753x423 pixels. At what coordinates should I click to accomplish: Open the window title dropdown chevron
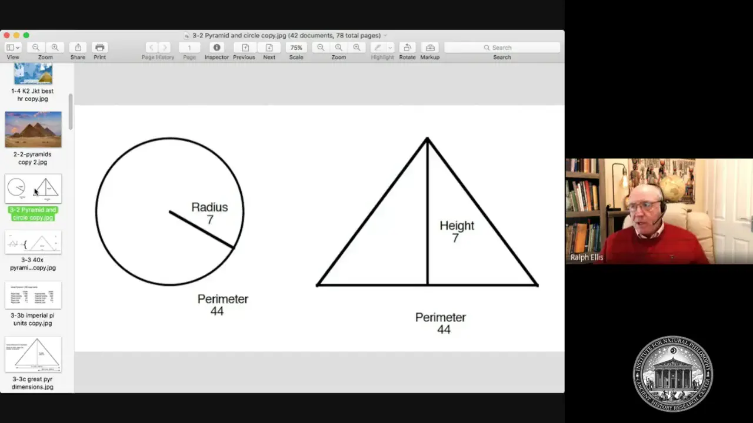tap(385, 36)
